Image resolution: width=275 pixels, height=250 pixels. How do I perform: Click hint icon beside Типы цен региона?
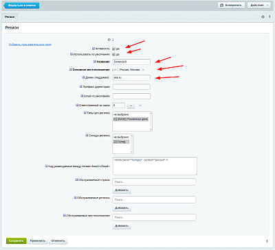(85, 113)
